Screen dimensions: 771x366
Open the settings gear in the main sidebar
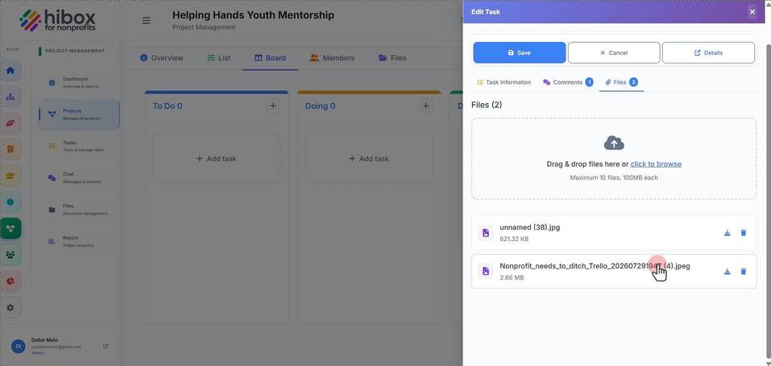coord(10,307)
